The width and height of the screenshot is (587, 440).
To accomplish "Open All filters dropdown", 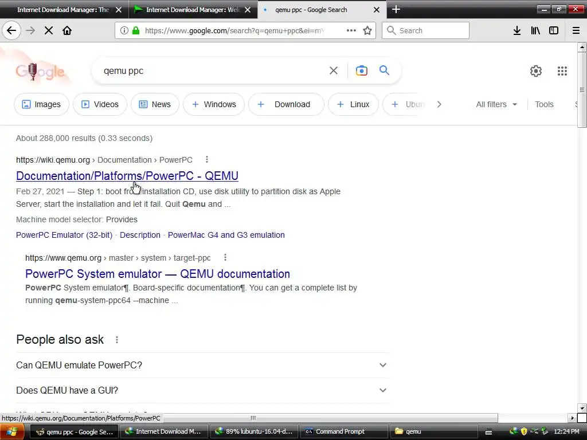I will point(496,104).
